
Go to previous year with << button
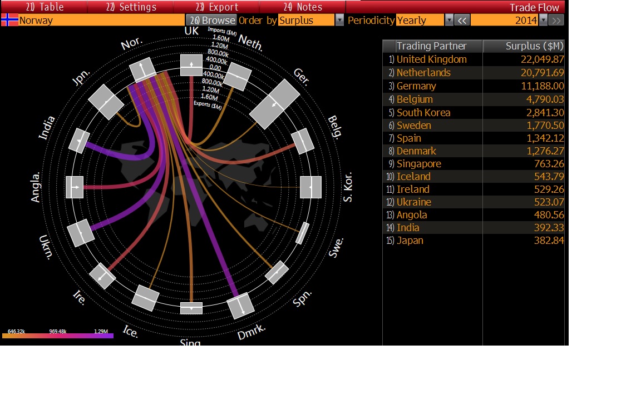[x=462, y=21]
